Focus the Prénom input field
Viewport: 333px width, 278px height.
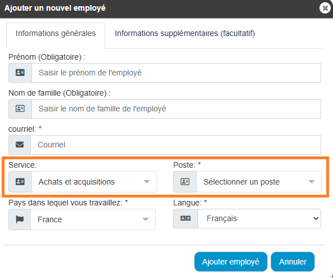(x=176, y=73)
